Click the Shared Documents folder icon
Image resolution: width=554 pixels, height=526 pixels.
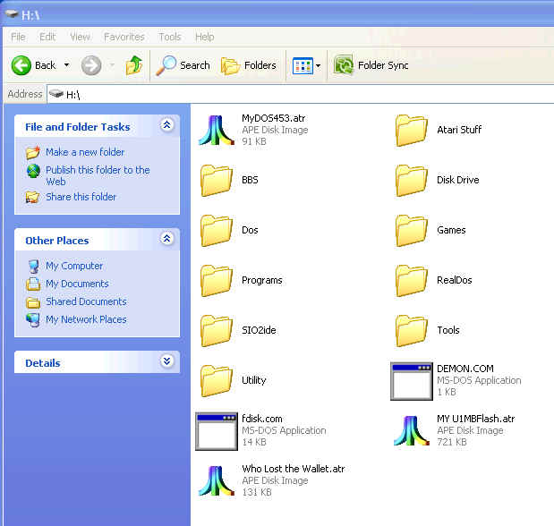click(33, 302)
